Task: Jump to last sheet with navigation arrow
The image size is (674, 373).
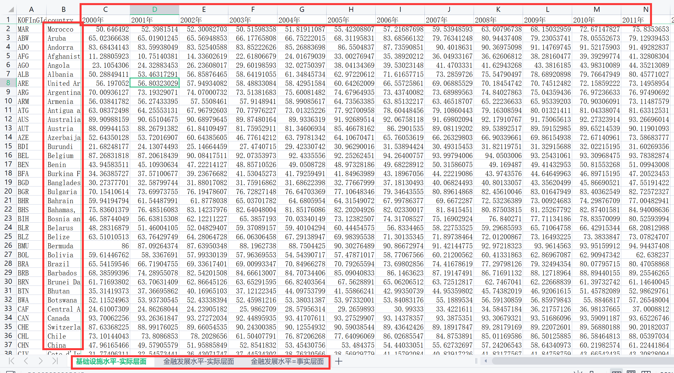Action: point(55,361)
